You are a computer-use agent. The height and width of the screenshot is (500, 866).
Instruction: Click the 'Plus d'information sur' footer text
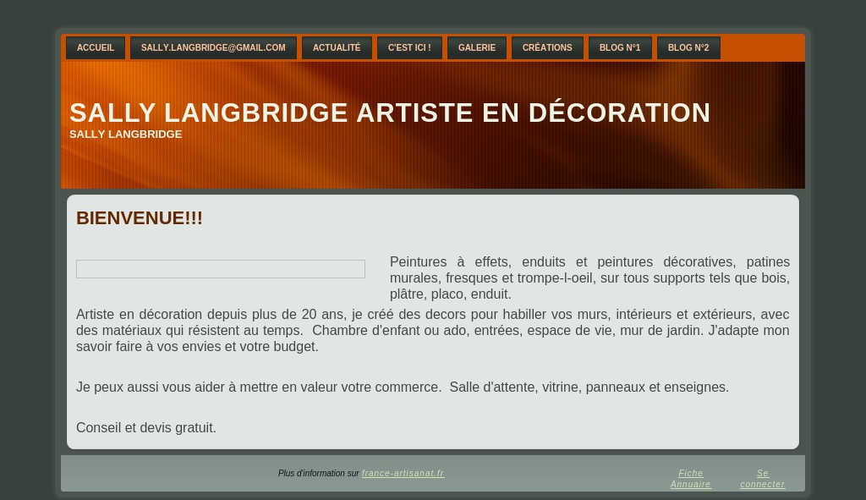319,474
